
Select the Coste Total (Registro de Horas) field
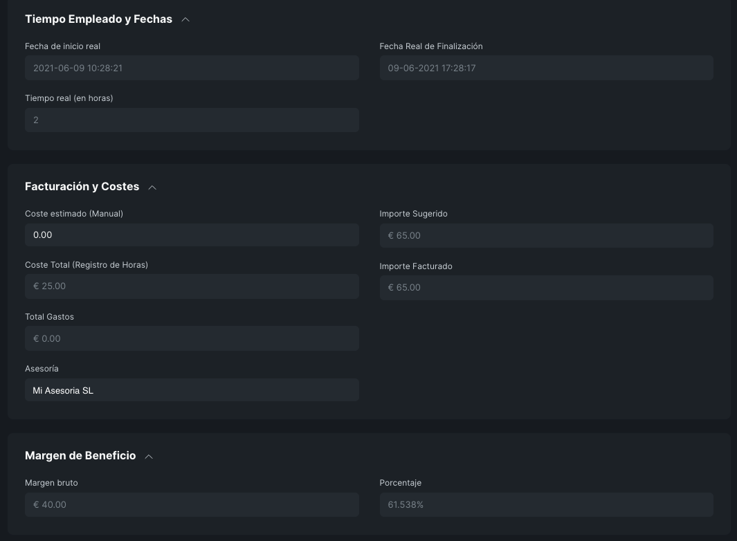(x=192, y=286)
